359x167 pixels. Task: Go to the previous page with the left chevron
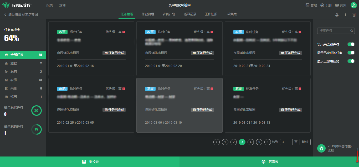pyautogui.click(x=216, y=142)
